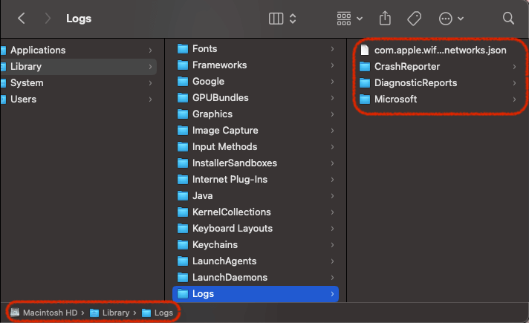
Task: Select Applications in first column
Action: pyautogui.click(x=38, y=50)
